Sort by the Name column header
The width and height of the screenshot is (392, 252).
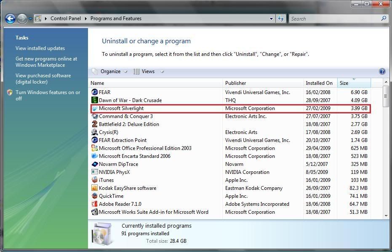155,83
